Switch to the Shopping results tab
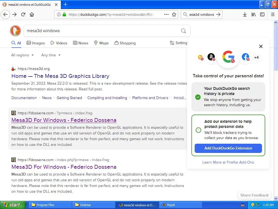Screen dimensions: 278x209 tap(125, 43)
